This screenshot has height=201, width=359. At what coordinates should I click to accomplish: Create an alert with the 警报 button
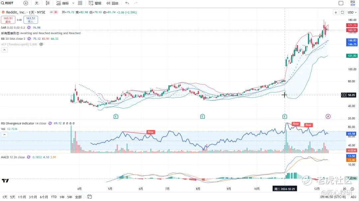point(95,3)
